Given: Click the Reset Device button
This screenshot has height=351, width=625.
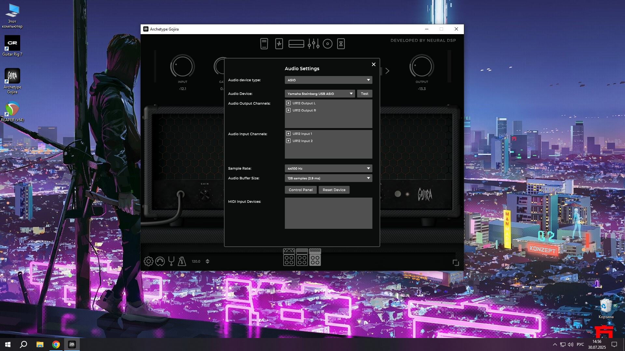Looking at the screenshot, I should point(334,190).
